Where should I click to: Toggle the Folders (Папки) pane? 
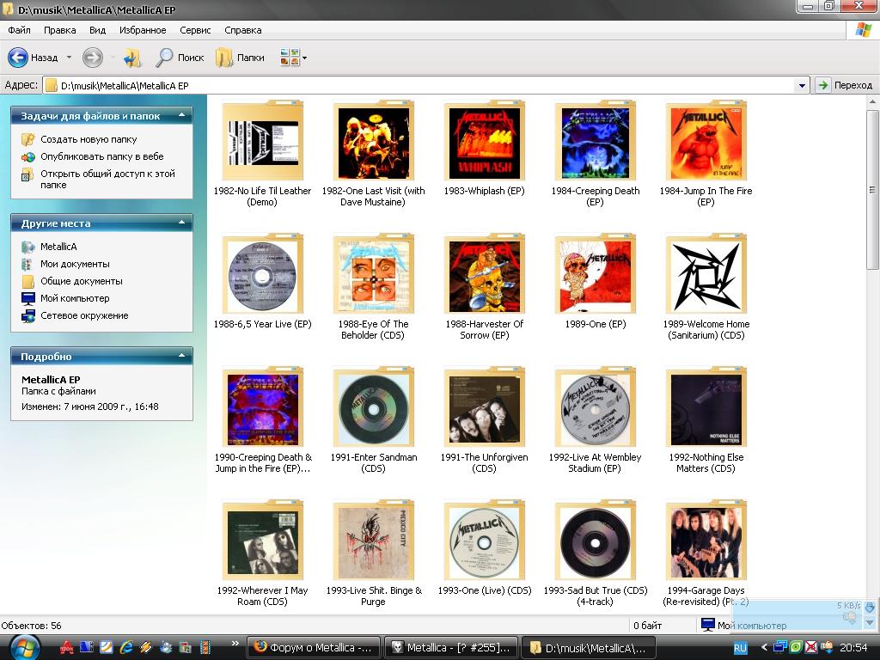tap(240, 58)
